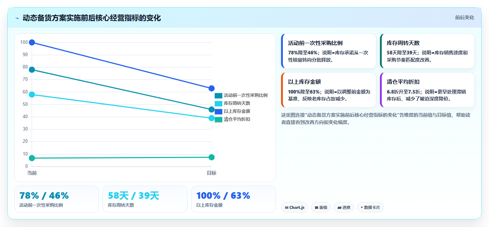Click the 目标 x-axis label
Screen dimensions: 489x227
212,173
